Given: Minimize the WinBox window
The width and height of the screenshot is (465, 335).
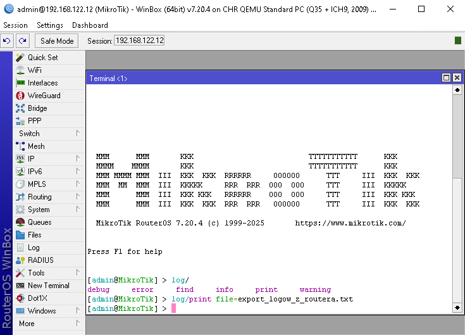Looking at the screenshot, I should pyautogui.click(x=393, y=9).
